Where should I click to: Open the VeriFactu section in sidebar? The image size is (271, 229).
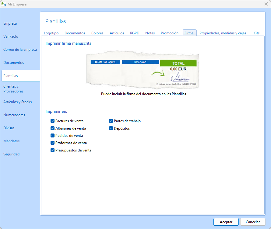click(11, 36)
